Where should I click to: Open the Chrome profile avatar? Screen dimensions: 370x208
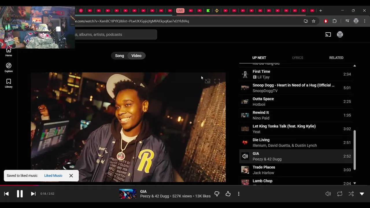356,21
